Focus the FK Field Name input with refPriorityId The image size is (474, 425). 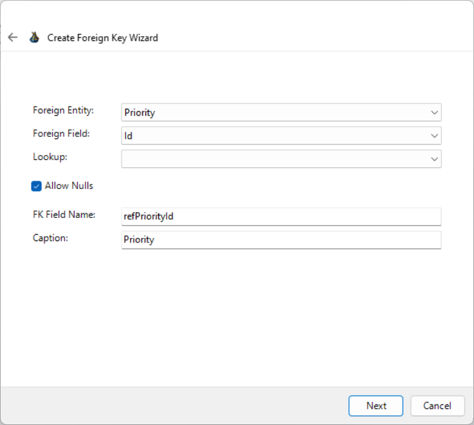coord(280,217)
